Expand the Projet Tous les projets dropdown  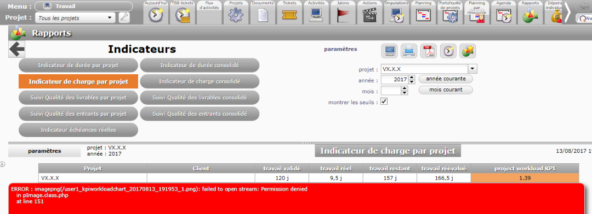pyautogui.click(x=75, y=17)
